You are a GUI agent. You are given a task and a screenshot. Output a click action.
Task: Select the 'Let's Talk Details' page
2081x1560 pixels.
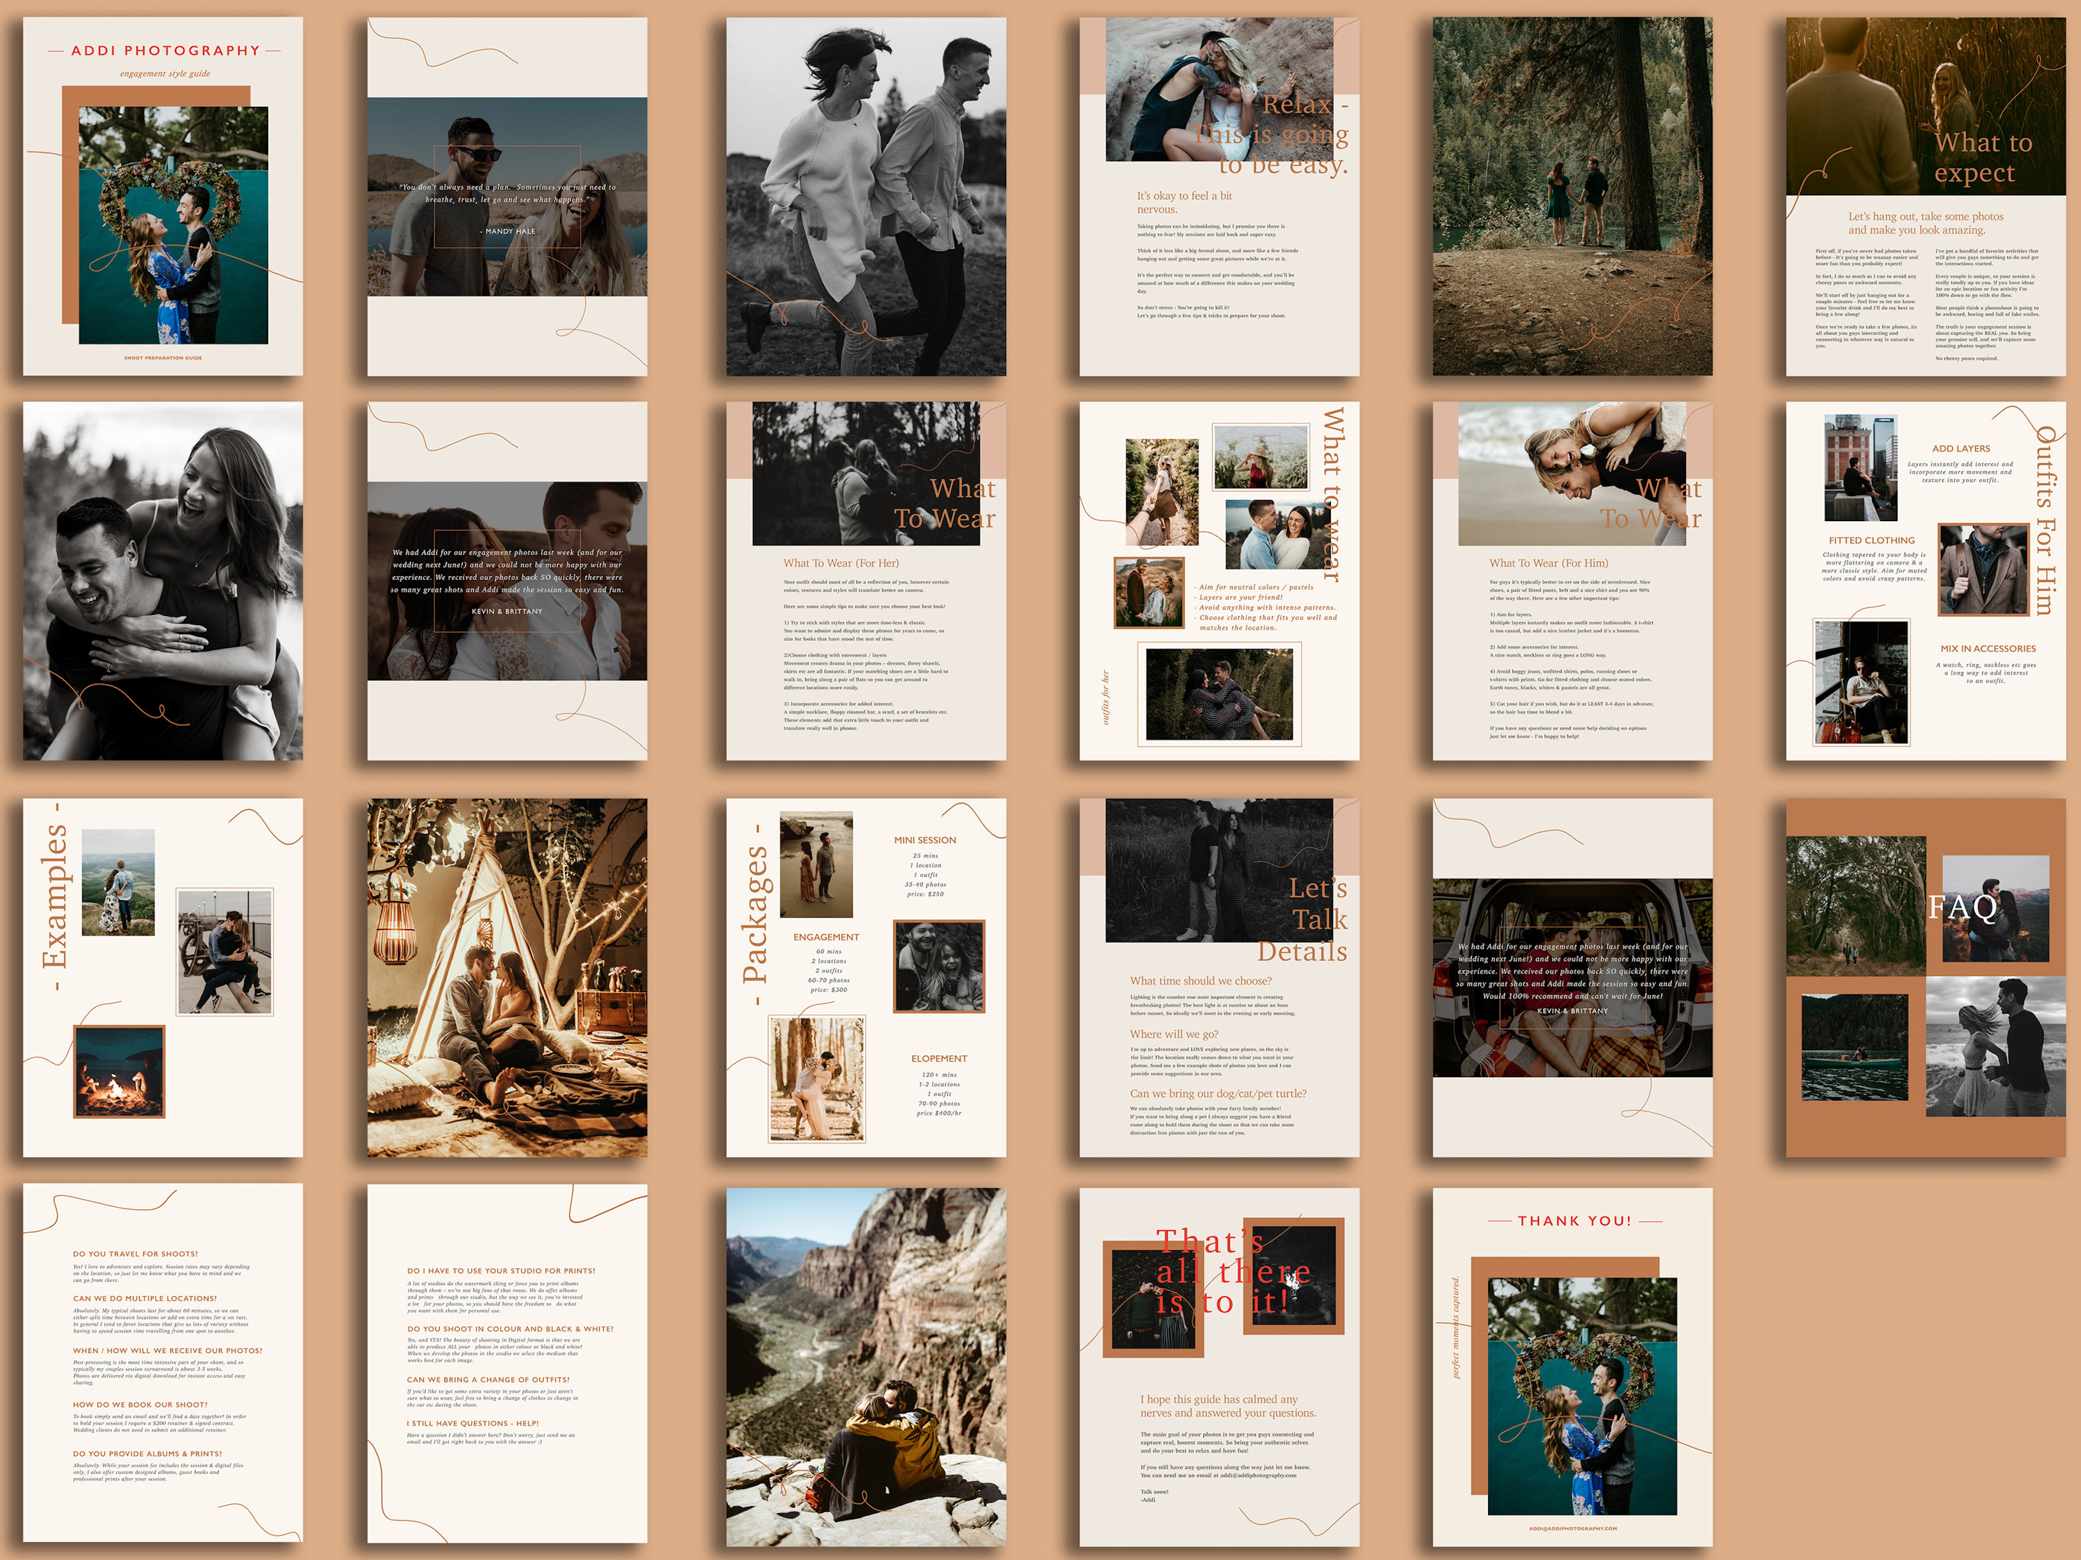(x=1218, y=978)
